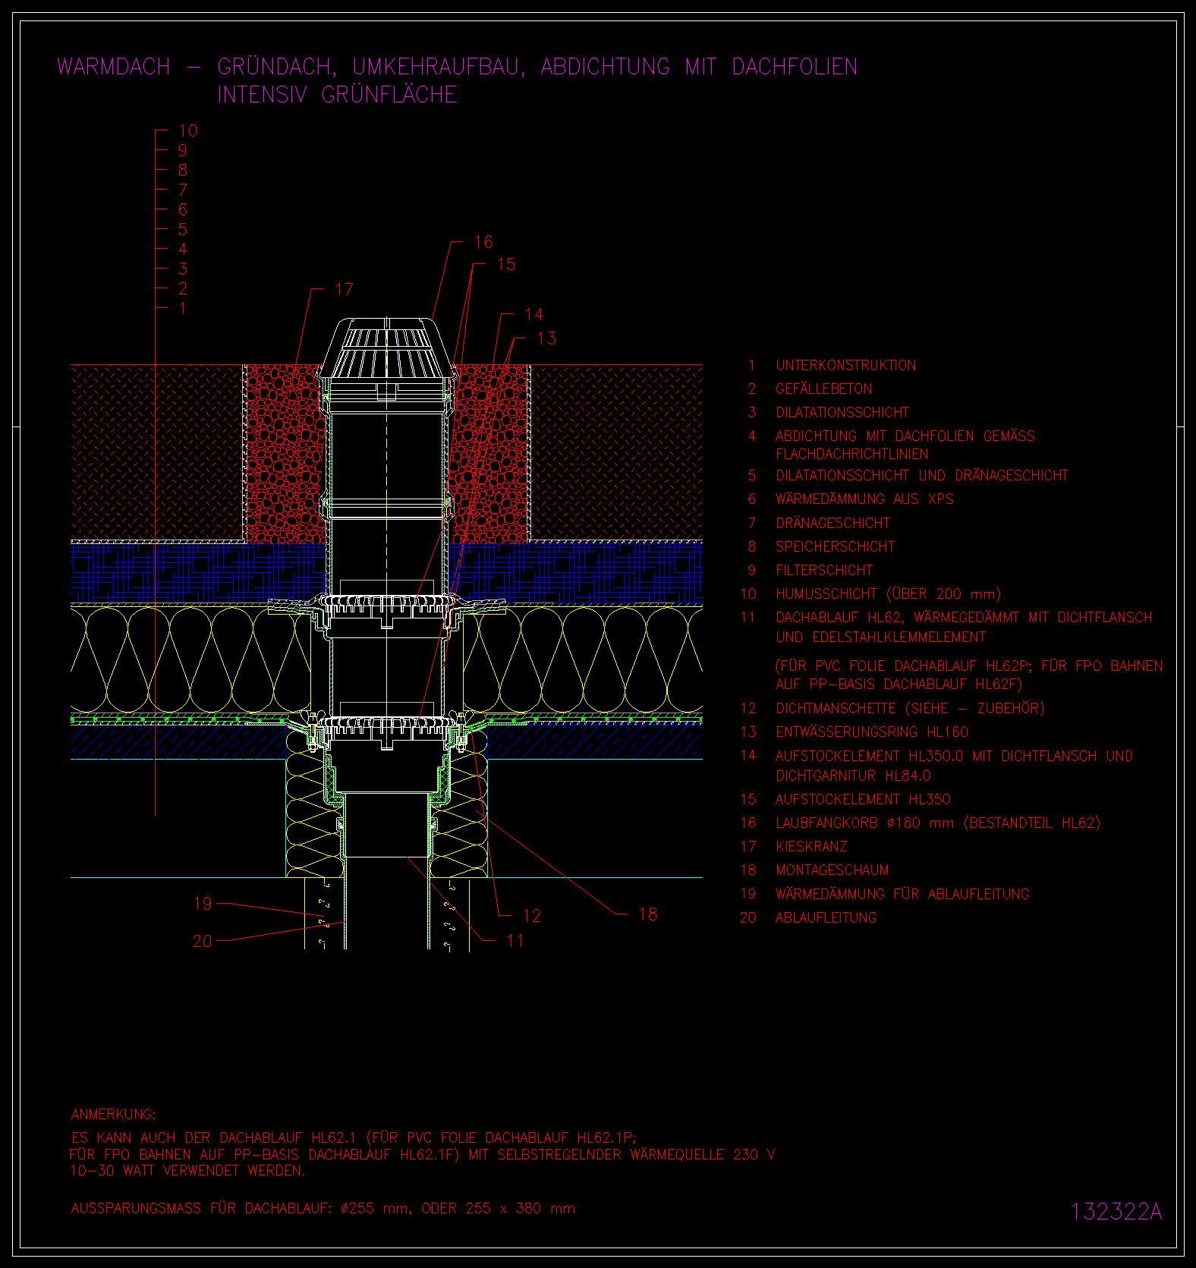Screen dimensions: 1196x1268
Task: Click text 'AUF PP-BASIS DACHABLAUF HL62F)'
Action: tap(899, 684)
